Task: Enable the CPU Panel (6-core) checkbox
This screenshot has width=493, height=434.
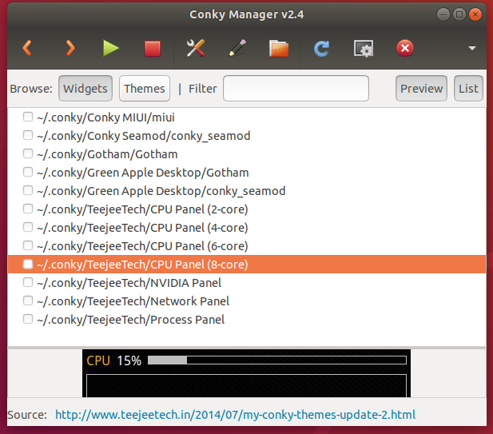Action: [x=28, y=245]
